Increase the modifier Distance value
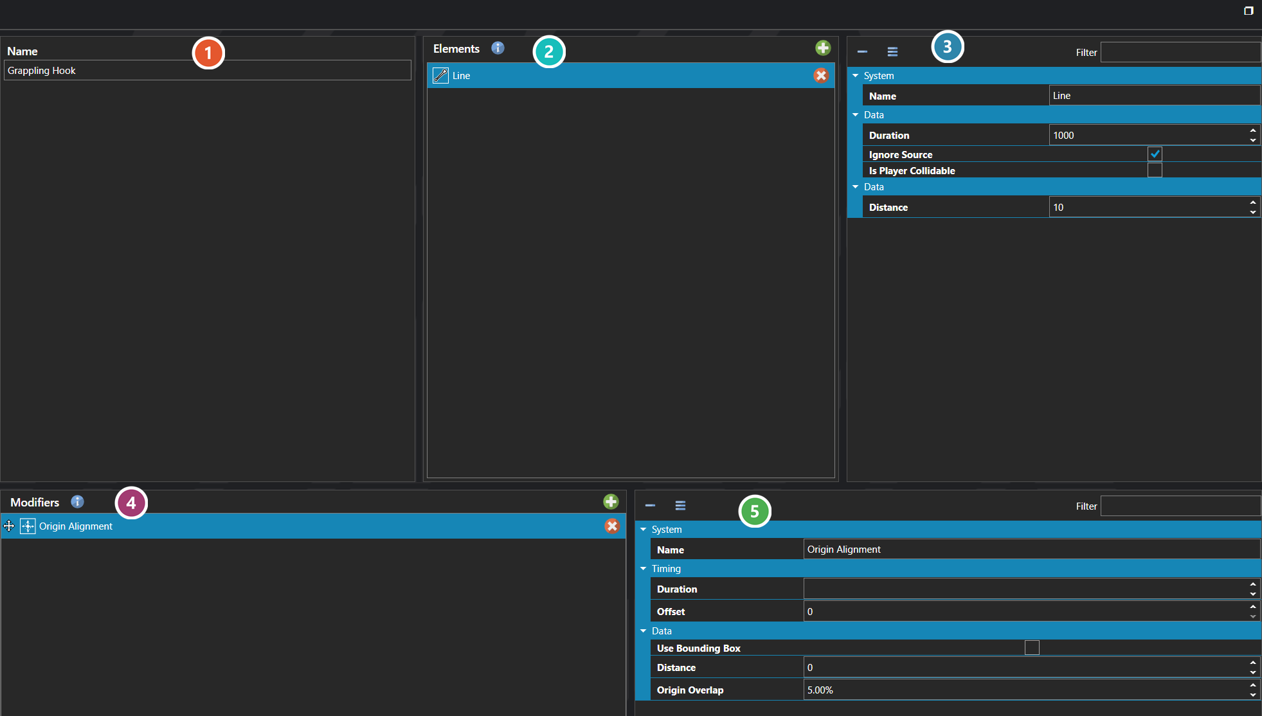The image size is (1262, 716). pyautogui.click(x=1253, y=663)
